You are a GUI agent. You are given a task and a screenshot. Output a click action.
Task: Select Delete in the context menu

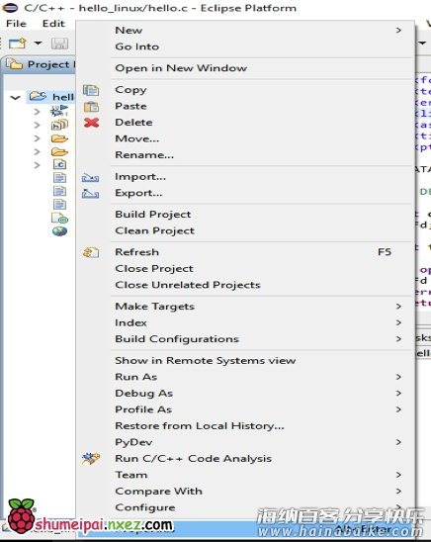(x=245, y=123)
